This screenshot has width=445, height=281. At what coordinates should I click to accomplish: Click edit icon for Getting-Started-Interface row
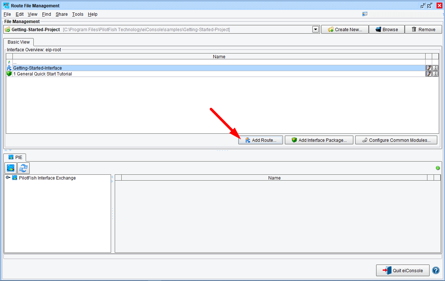tap(429, 68)
